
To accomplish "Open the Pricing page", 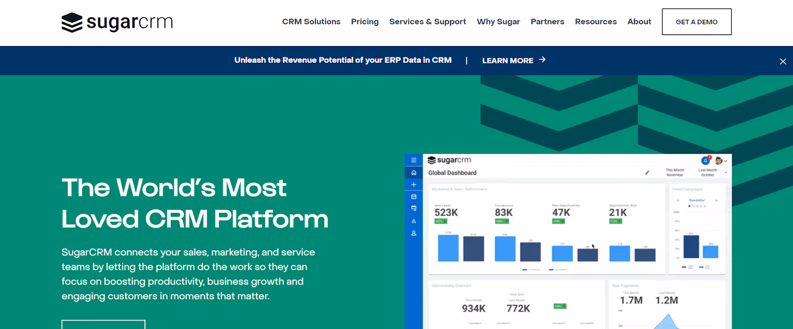I will click(365, 22).
